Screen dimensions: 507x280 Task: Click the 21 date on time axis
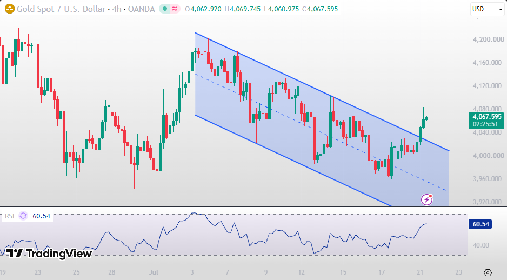[419, 272]
